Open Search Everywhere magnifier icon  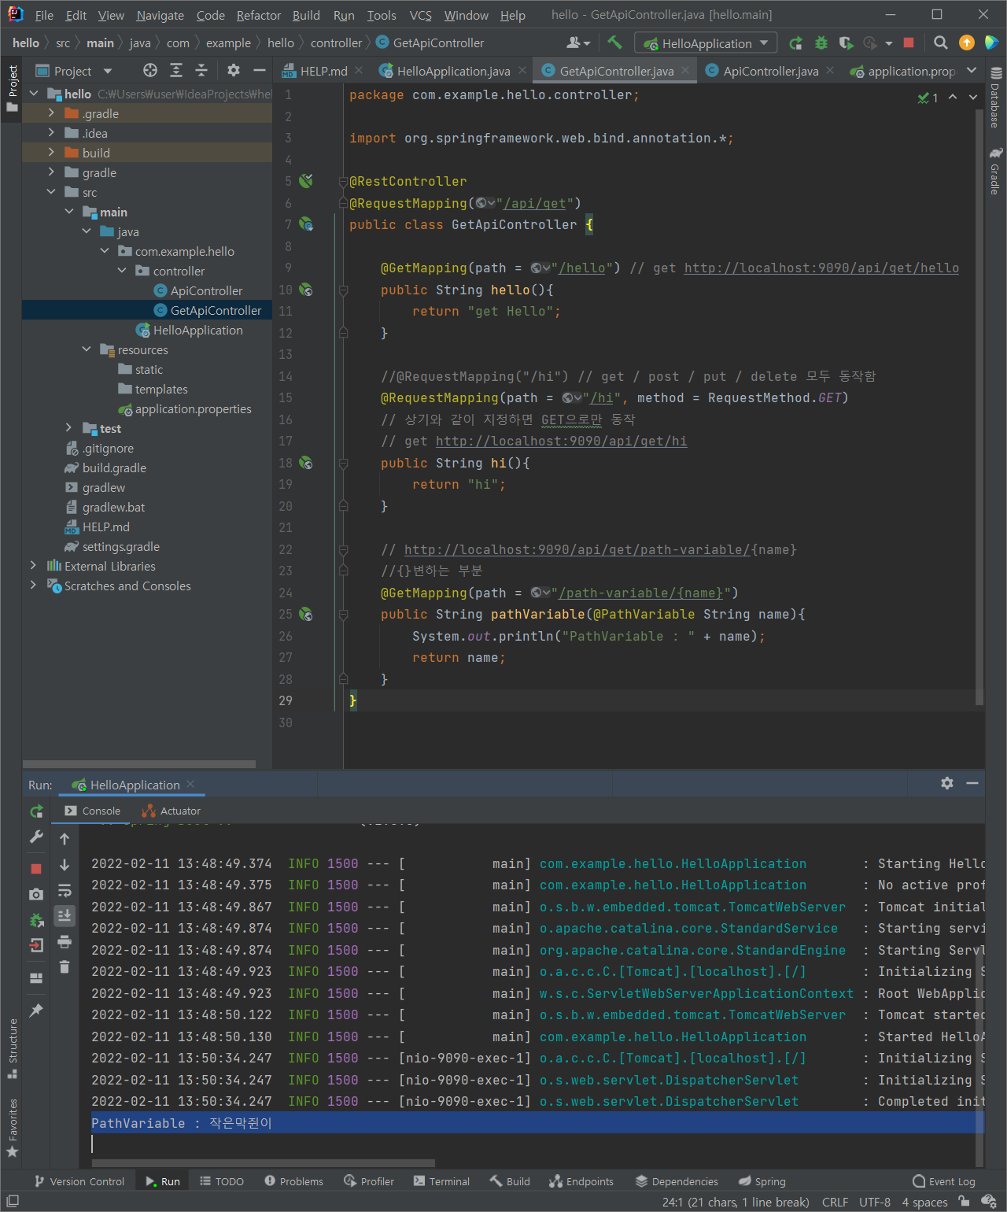pos(940,43)
